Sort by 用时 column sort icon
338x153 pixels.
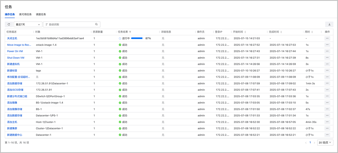click(x=312, y=32)
